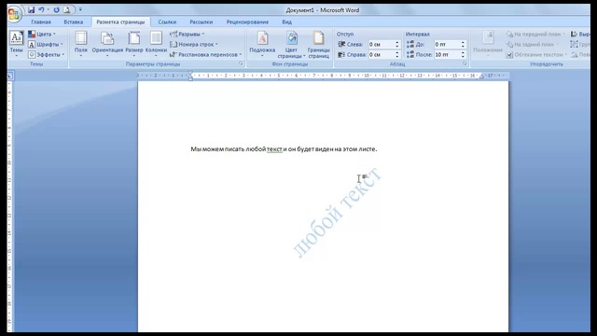Open Обтекание текстом text wrapping menu
Viewport: 597px width, 336px height.
(x=536, y=55)
